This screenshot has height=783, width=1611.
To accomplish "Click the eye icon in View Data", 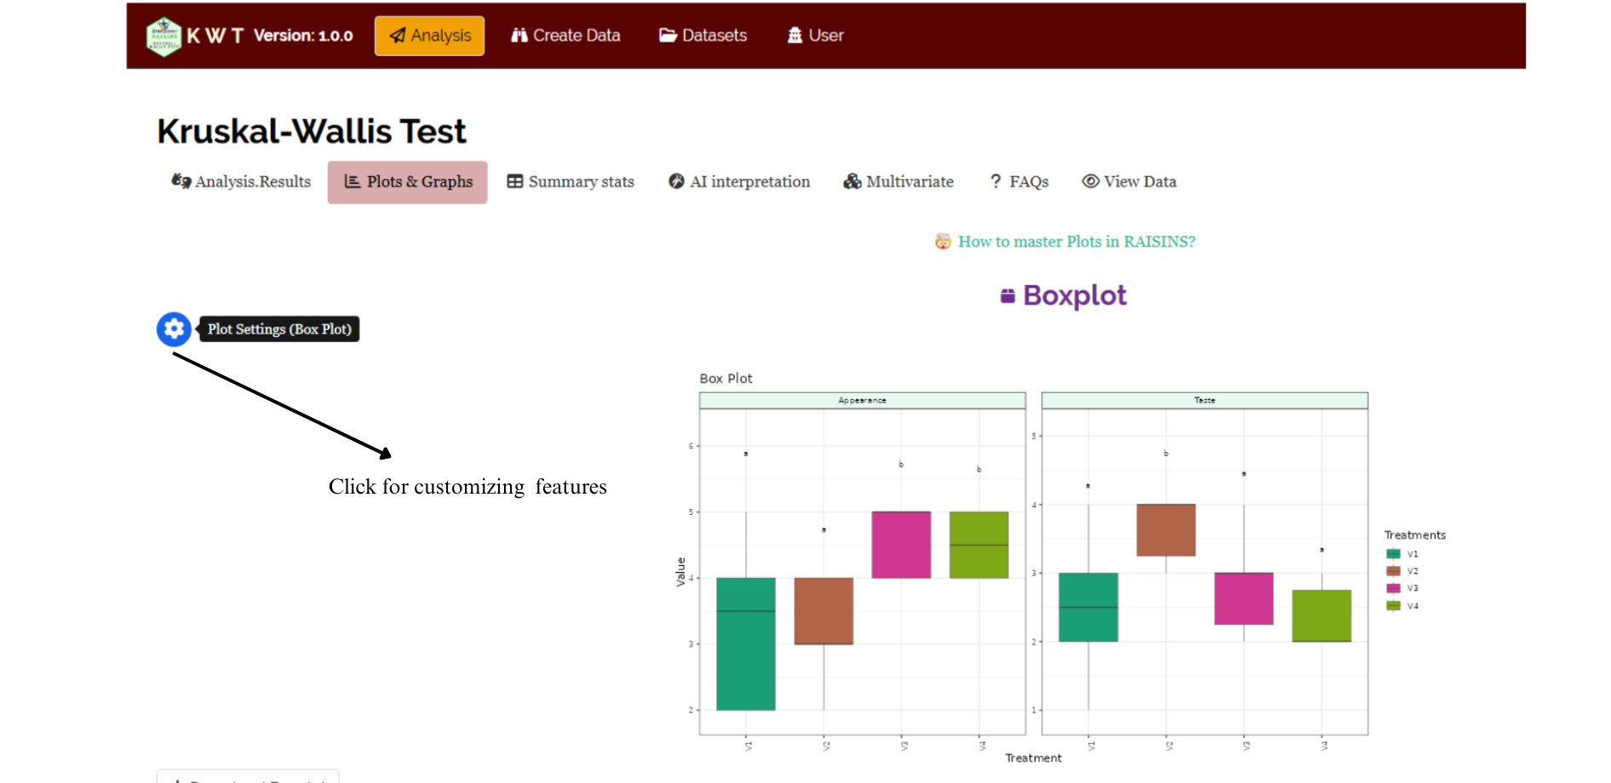I will pos(1091,181).
